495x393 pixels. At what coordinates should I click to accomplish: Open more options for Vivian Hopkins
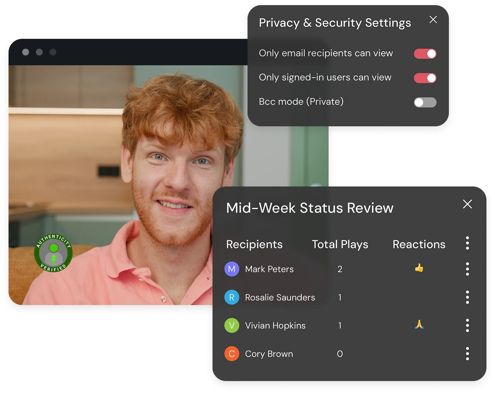[467, 326]
